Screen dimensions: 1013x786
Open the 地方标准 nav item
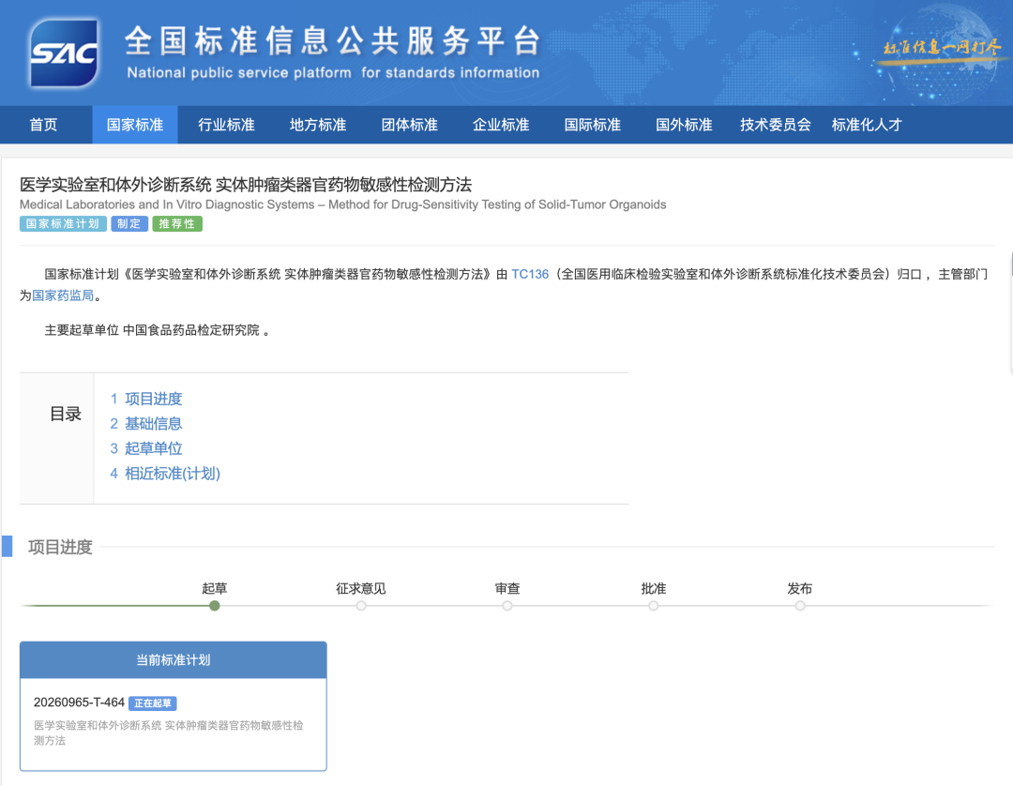point(318,125)
